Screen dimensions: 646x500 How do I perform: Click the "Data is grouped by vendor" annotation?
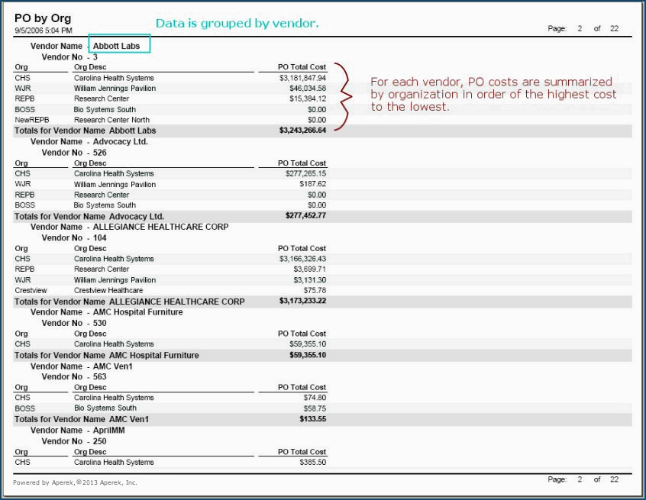(x=237, y=24)
